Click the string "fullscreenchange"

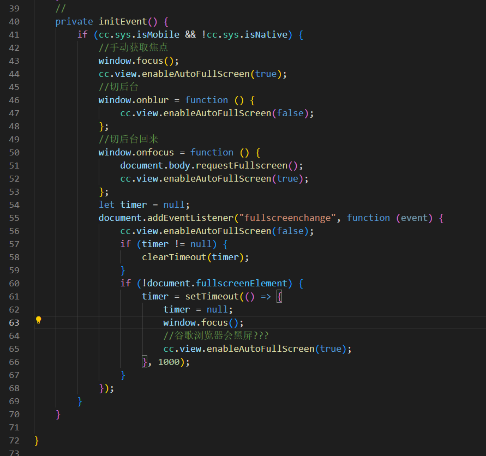[x=287, y=218]
